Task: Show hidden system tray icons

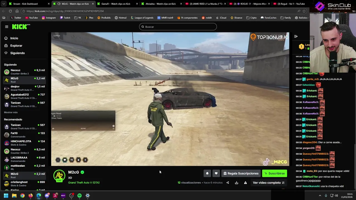Action: [x=320, y=196]
